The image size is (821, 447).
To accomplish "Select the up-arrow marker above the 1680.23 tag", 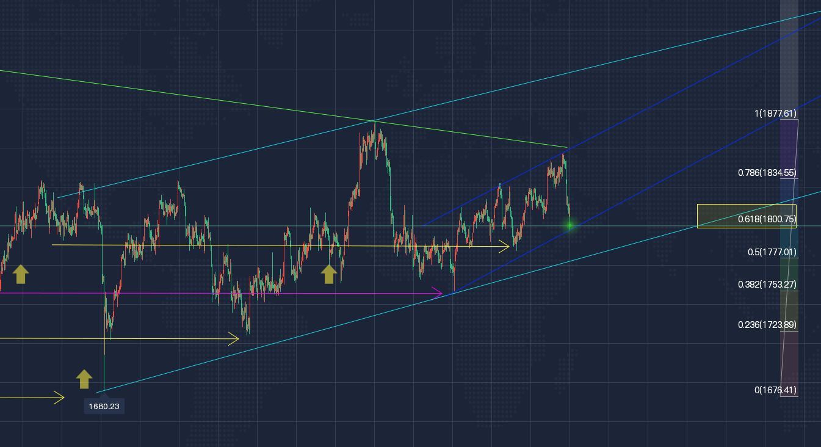I will (x=84, y=379).
